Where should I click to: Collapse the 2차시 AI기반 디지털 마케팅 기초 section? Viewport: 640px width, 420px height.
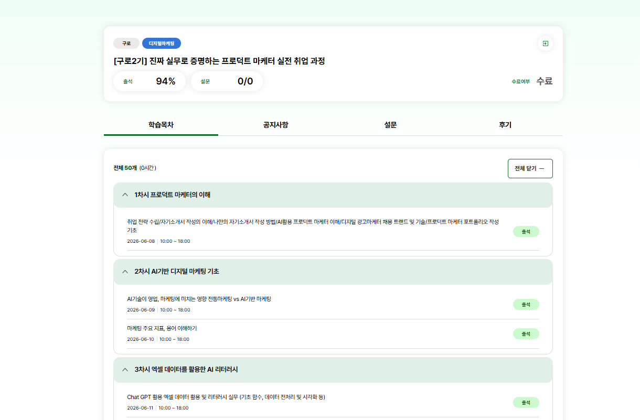click(333, 272)
